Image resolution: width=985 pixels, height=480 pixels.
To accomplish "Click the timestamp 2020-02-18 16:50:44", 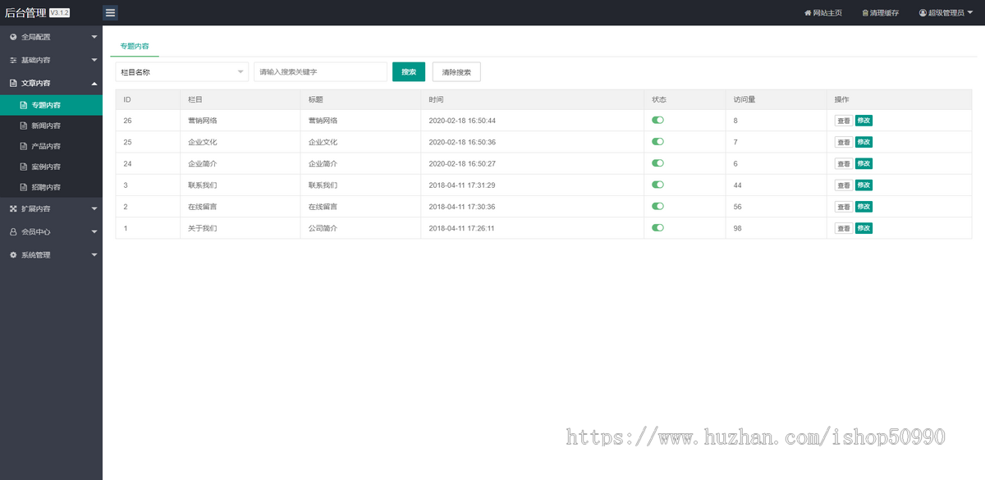I will tap(462, 121).
